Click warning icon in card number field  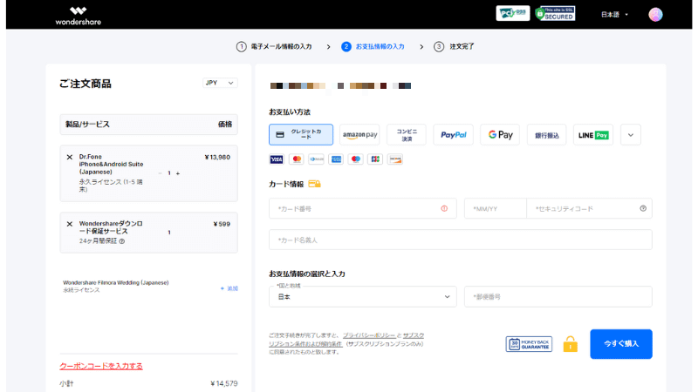(x=444, y=208)
